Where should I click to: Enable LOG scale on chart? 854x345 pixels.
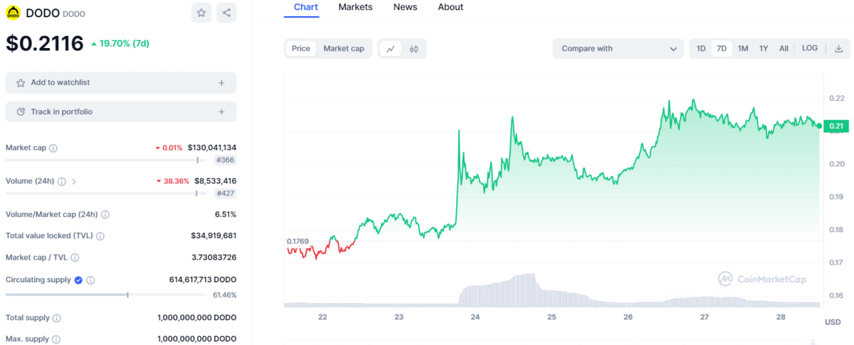click(809, 49)
